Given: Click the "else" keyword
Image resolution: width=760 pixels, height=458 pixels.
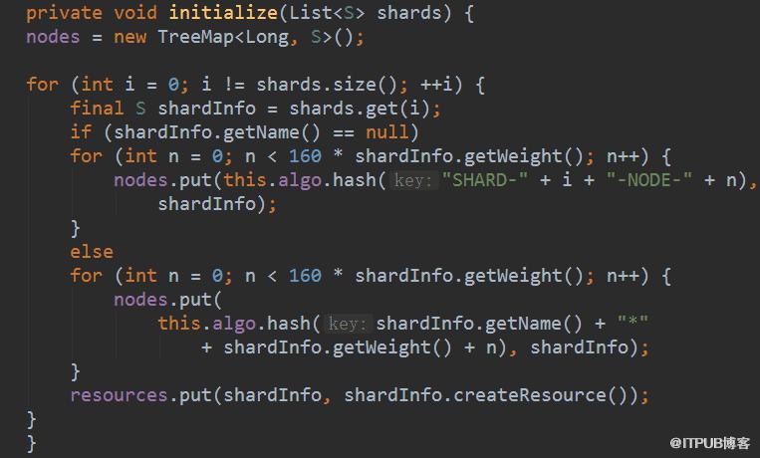Looking at the screenshot, I should 92,252.
